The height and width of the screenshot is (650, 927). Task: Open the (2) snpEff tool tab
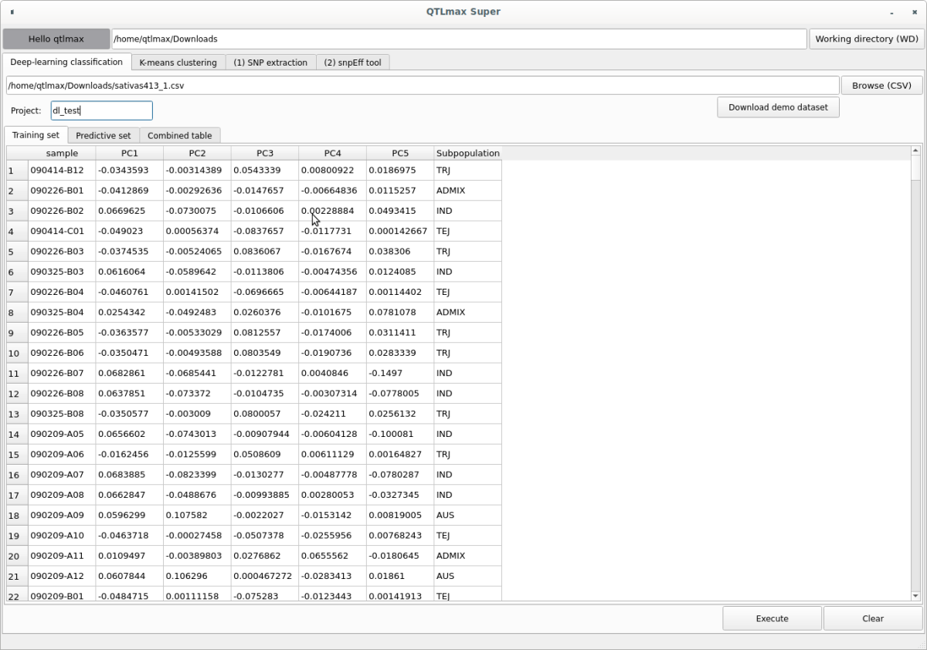(x=352, y=63)
